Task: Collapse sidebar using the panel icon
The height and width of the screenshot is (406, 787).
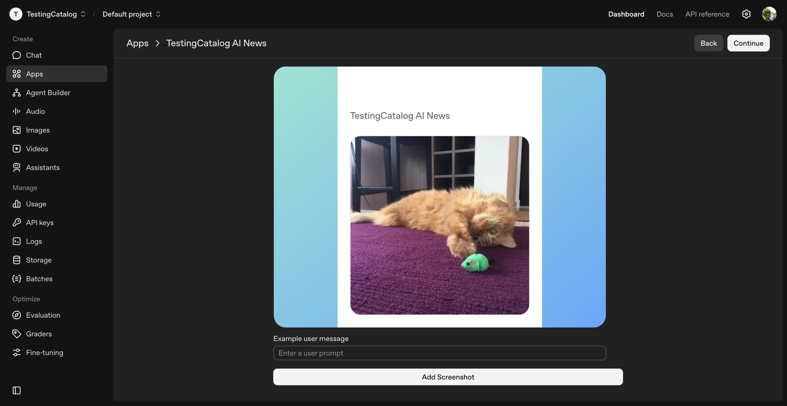Action: pyautogui.click(x=17, y=390)
